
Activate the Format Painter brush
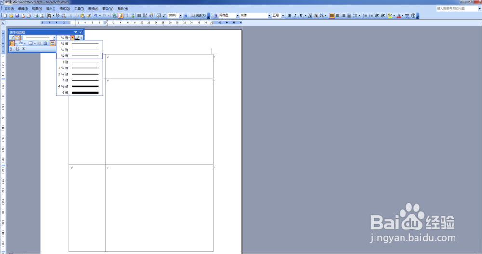89,15
